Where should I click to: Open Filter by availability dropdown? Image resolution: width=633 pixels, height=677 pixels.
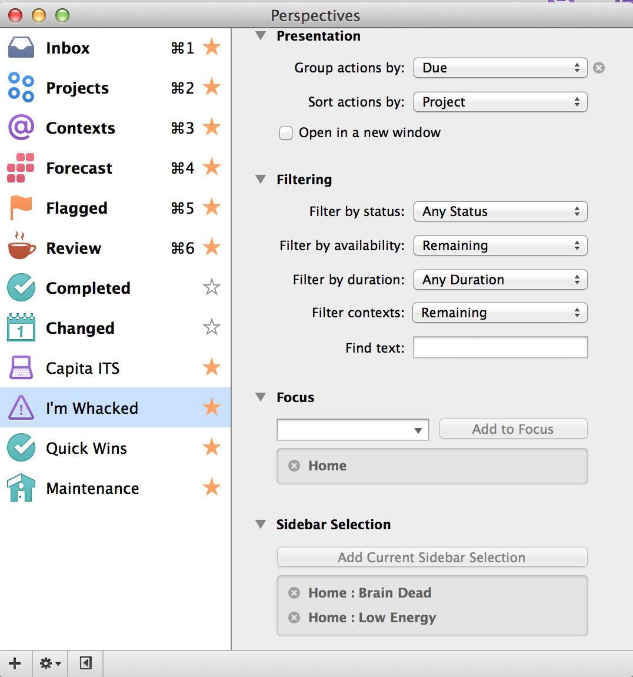coord(501,245)
